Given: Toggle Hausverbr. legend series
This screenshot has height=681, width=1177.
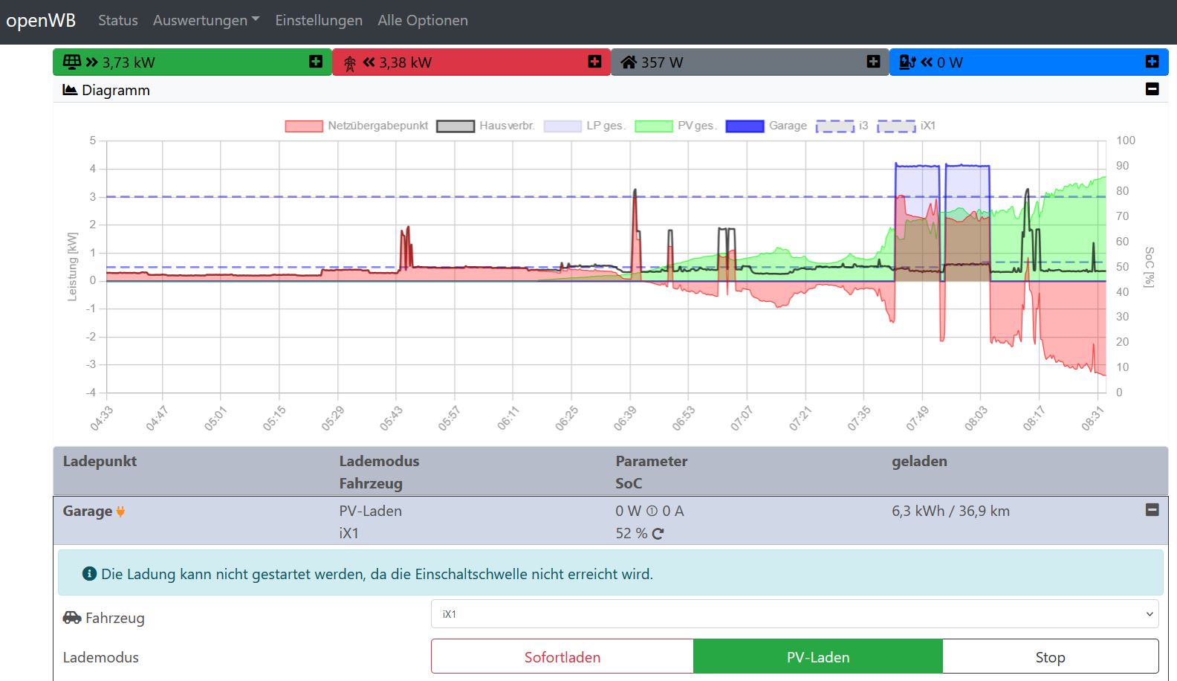Looking at the screenshot, I should [x=486, y=126].
